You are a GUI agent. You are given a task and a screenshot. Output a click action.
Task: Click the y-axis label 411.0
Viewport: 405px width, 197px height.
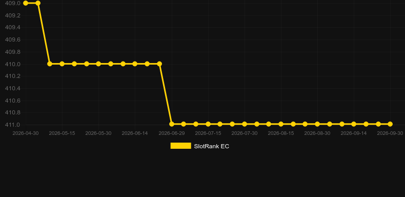click(x=12, y=125)
